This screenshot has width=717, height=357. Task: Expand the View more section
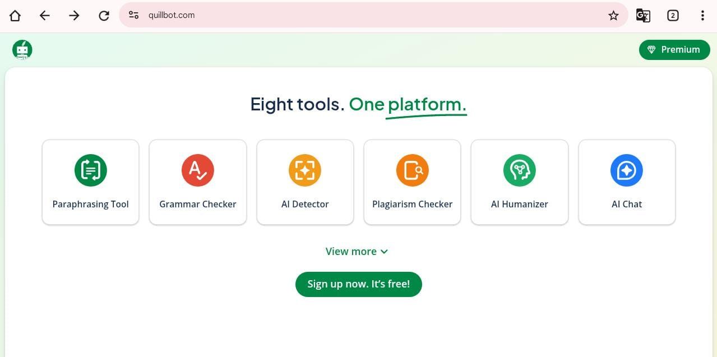[357, 251]
